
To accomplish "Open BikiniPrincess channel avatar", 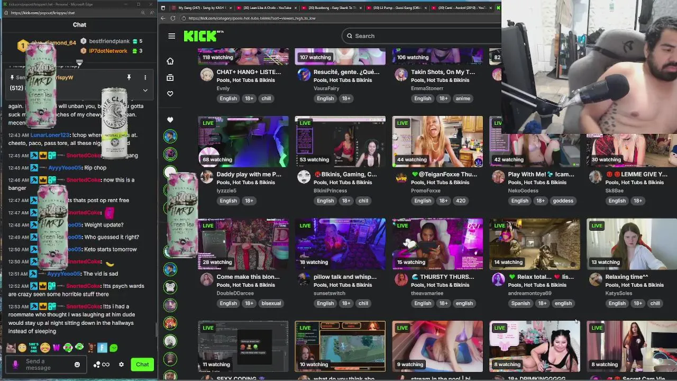I will point(304,177).
